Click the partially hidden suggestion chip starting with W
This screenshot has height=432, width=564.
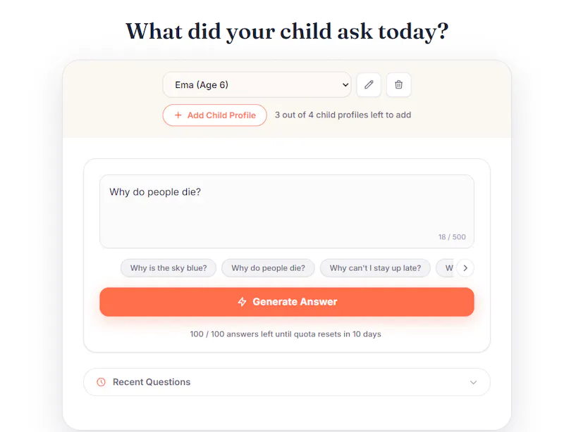tap(446, 268)
